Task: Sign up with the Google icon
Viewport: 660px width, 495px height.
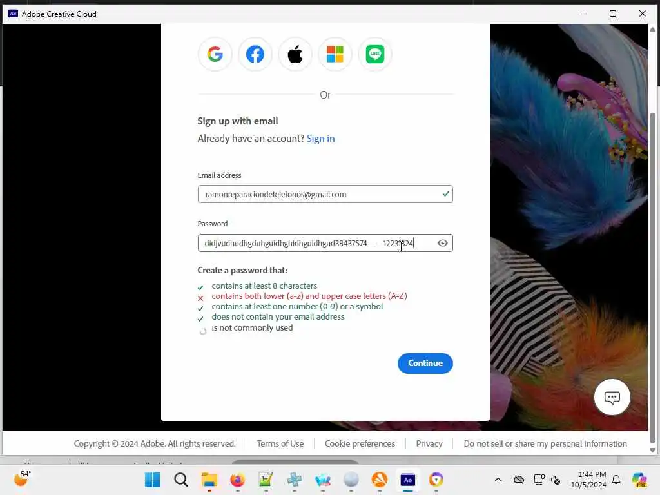Action: pos(215,54)
